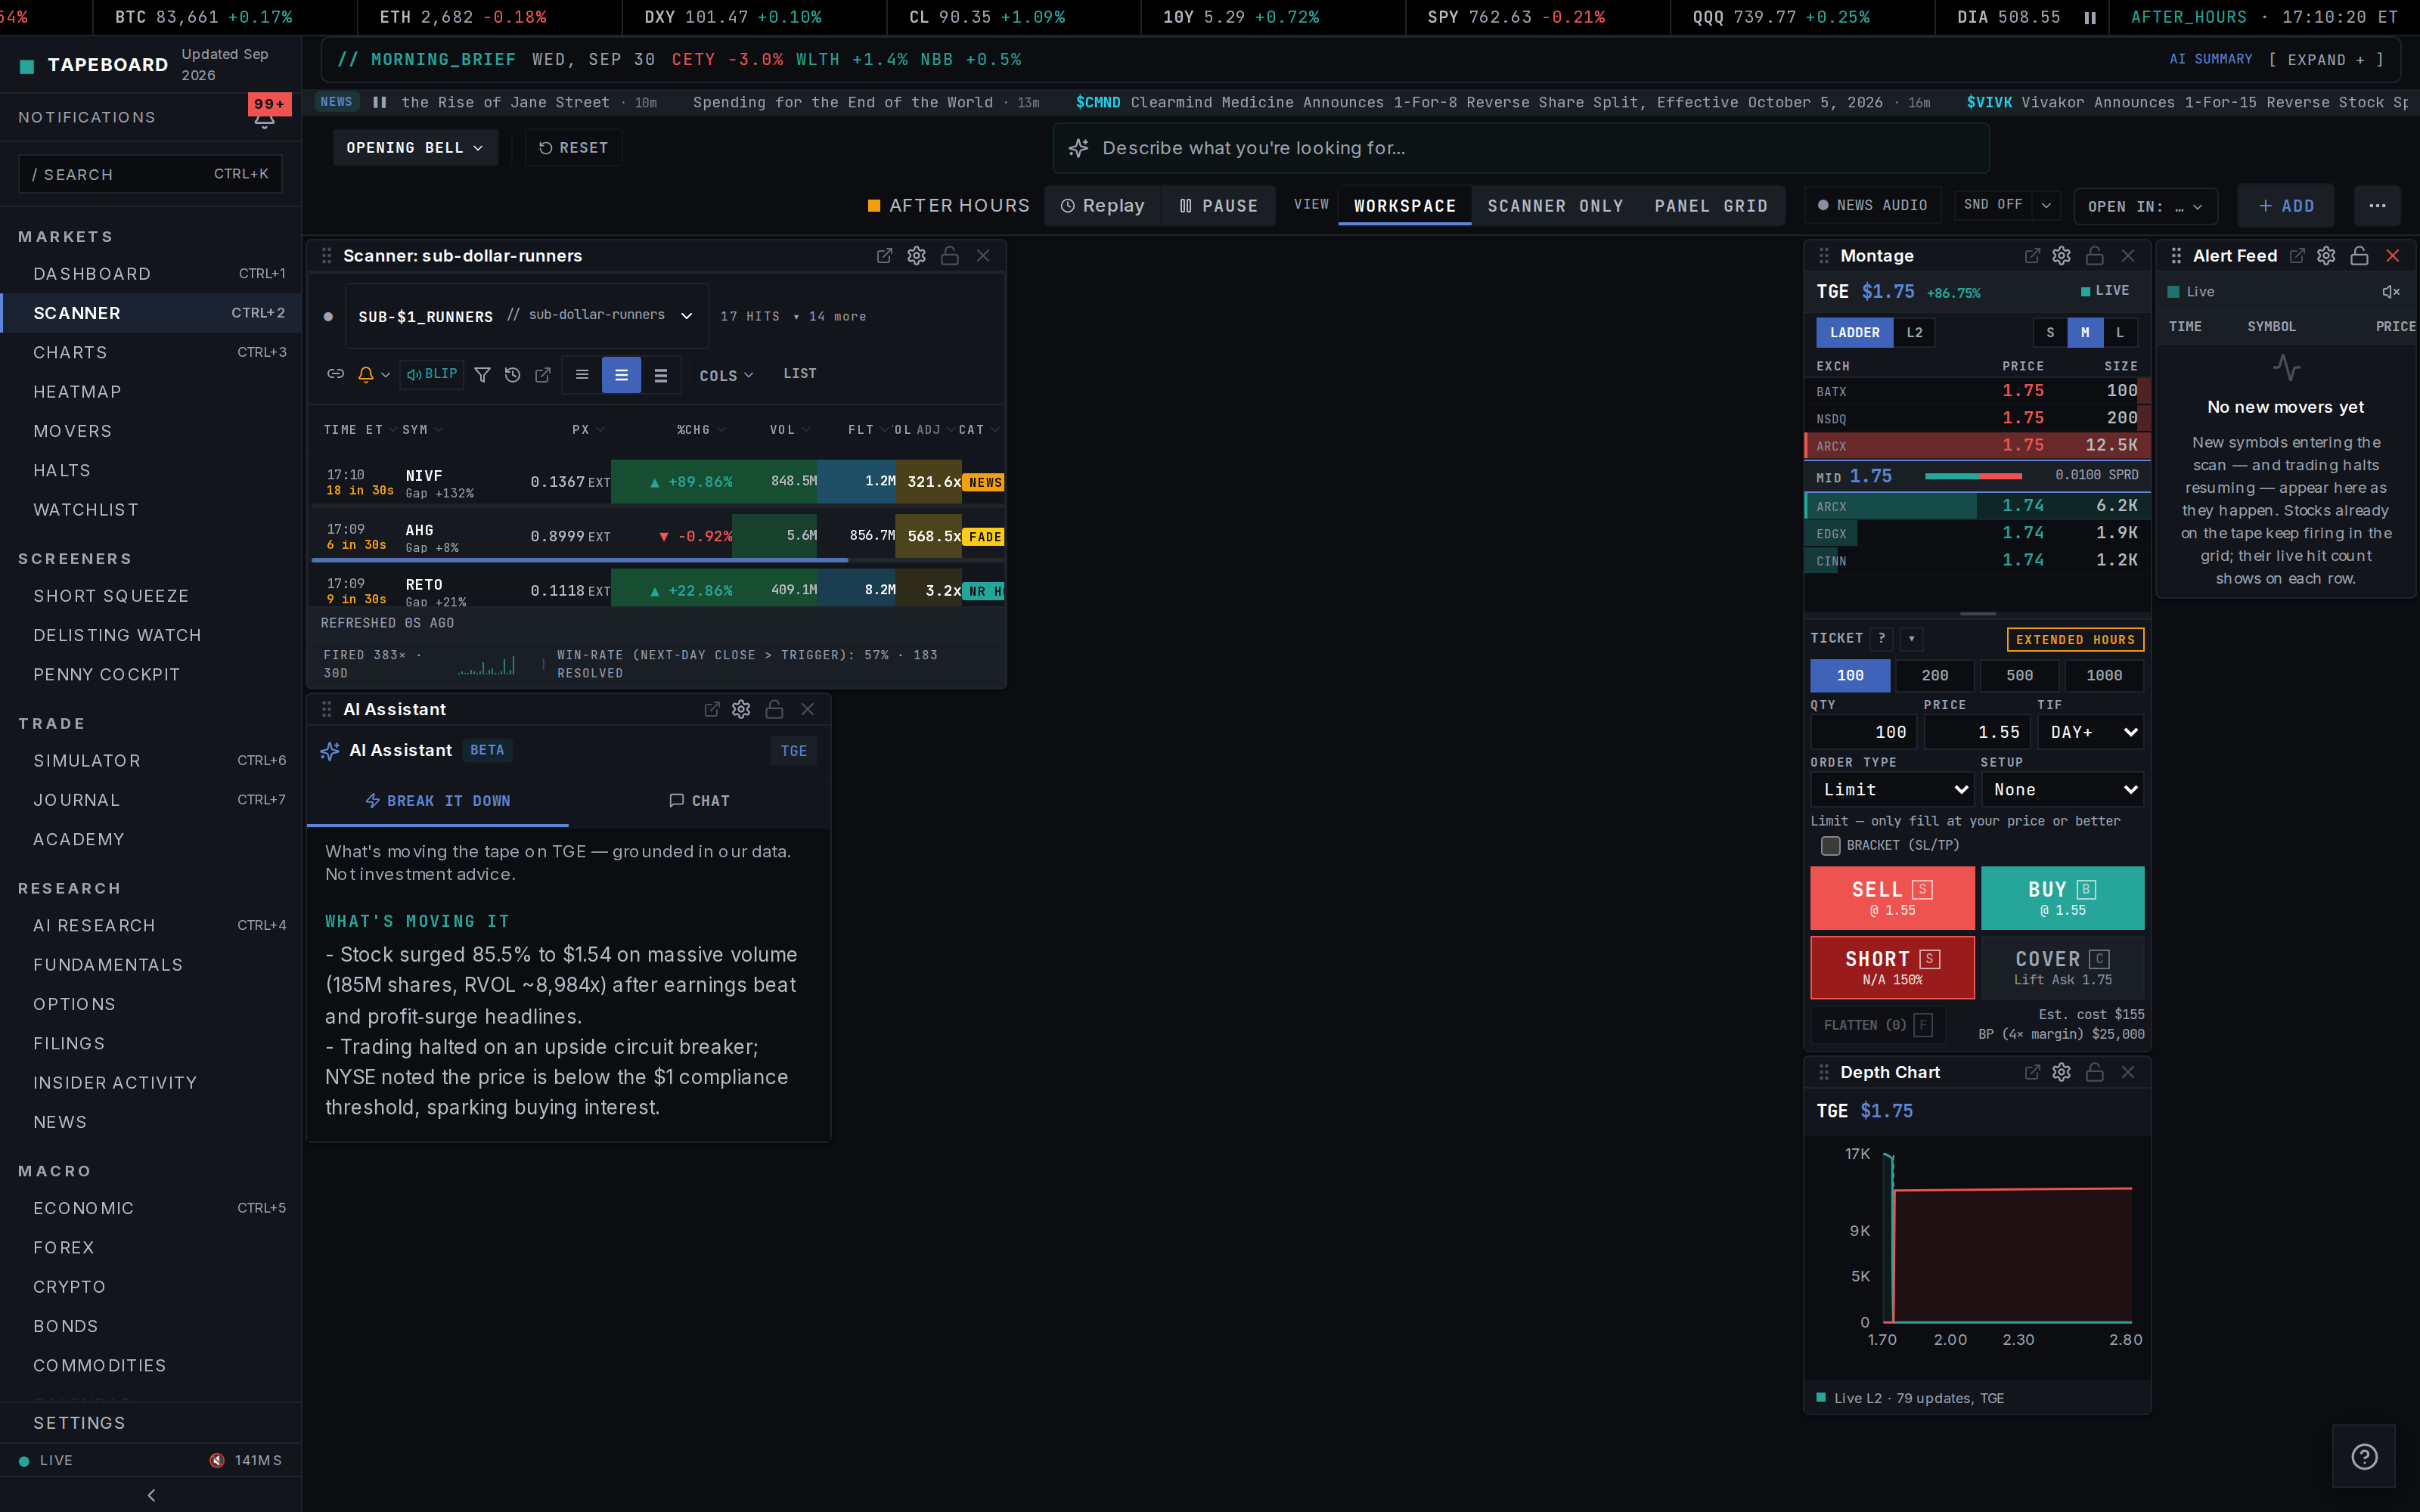Click the scanner link icon
Image resolution: width=2420 pixels, height=1512 pixels.
[336, 374]
